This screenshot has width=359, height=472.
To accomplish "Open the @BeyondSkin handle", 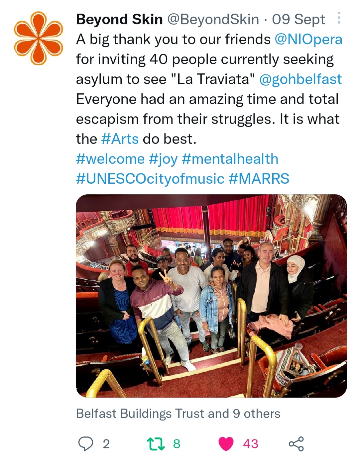I will [x=213, y=20].
